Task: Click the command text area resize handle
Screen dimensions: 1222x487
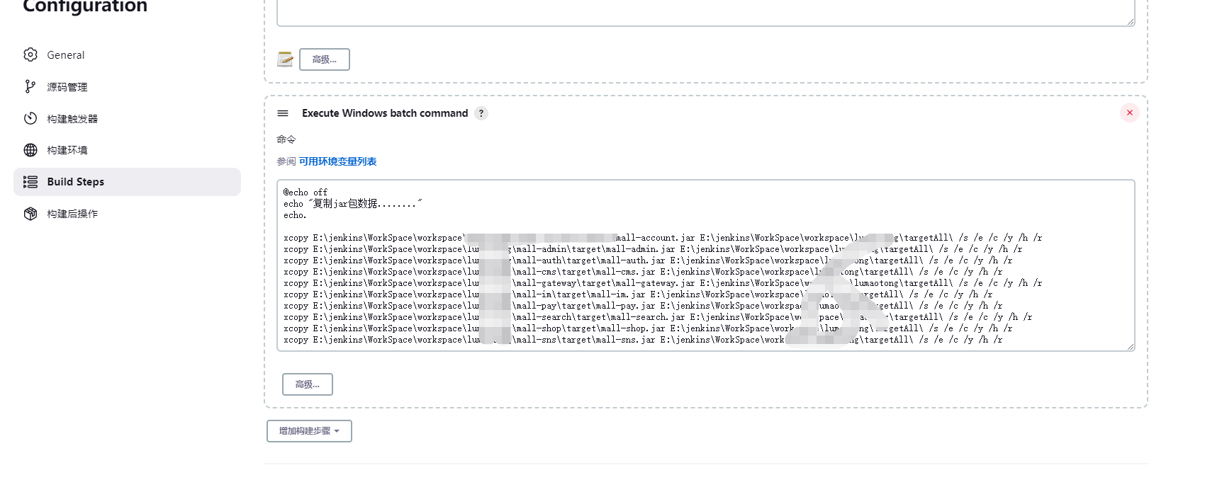Action: tap(1131, 347)
